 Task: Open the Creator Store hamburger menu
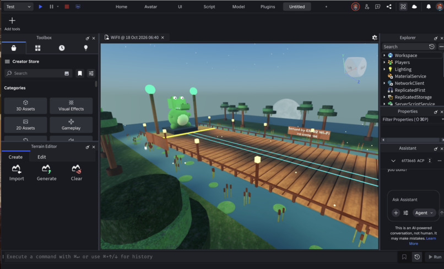point(7,62)
